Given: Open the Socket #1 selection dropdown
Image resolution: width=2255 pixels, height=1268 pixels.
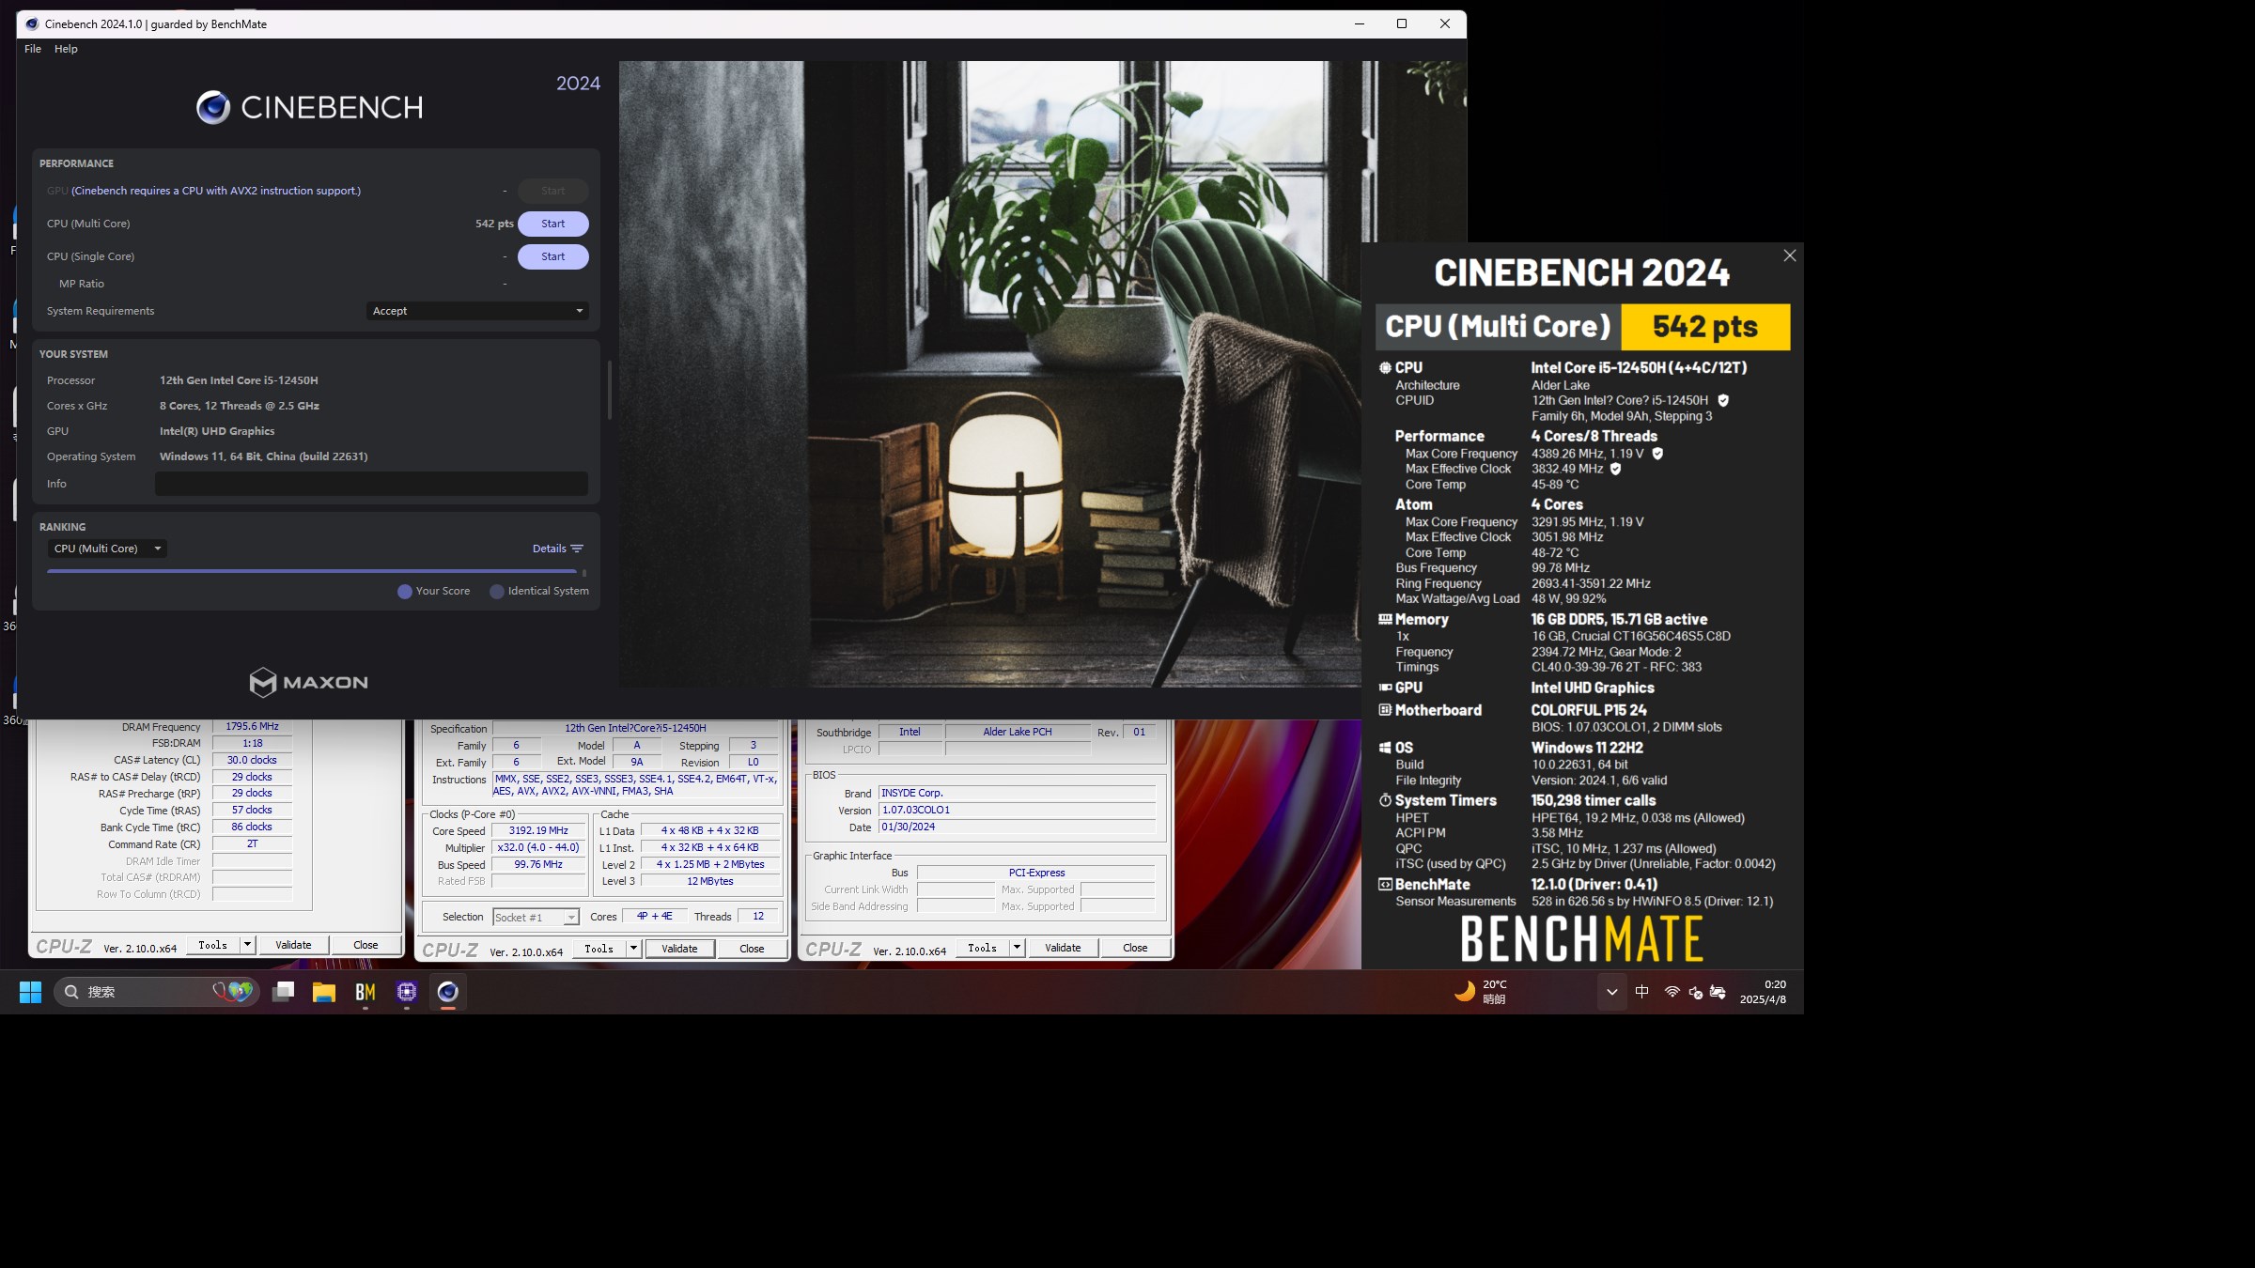Looking at the screenshot, I should (536, 918).
